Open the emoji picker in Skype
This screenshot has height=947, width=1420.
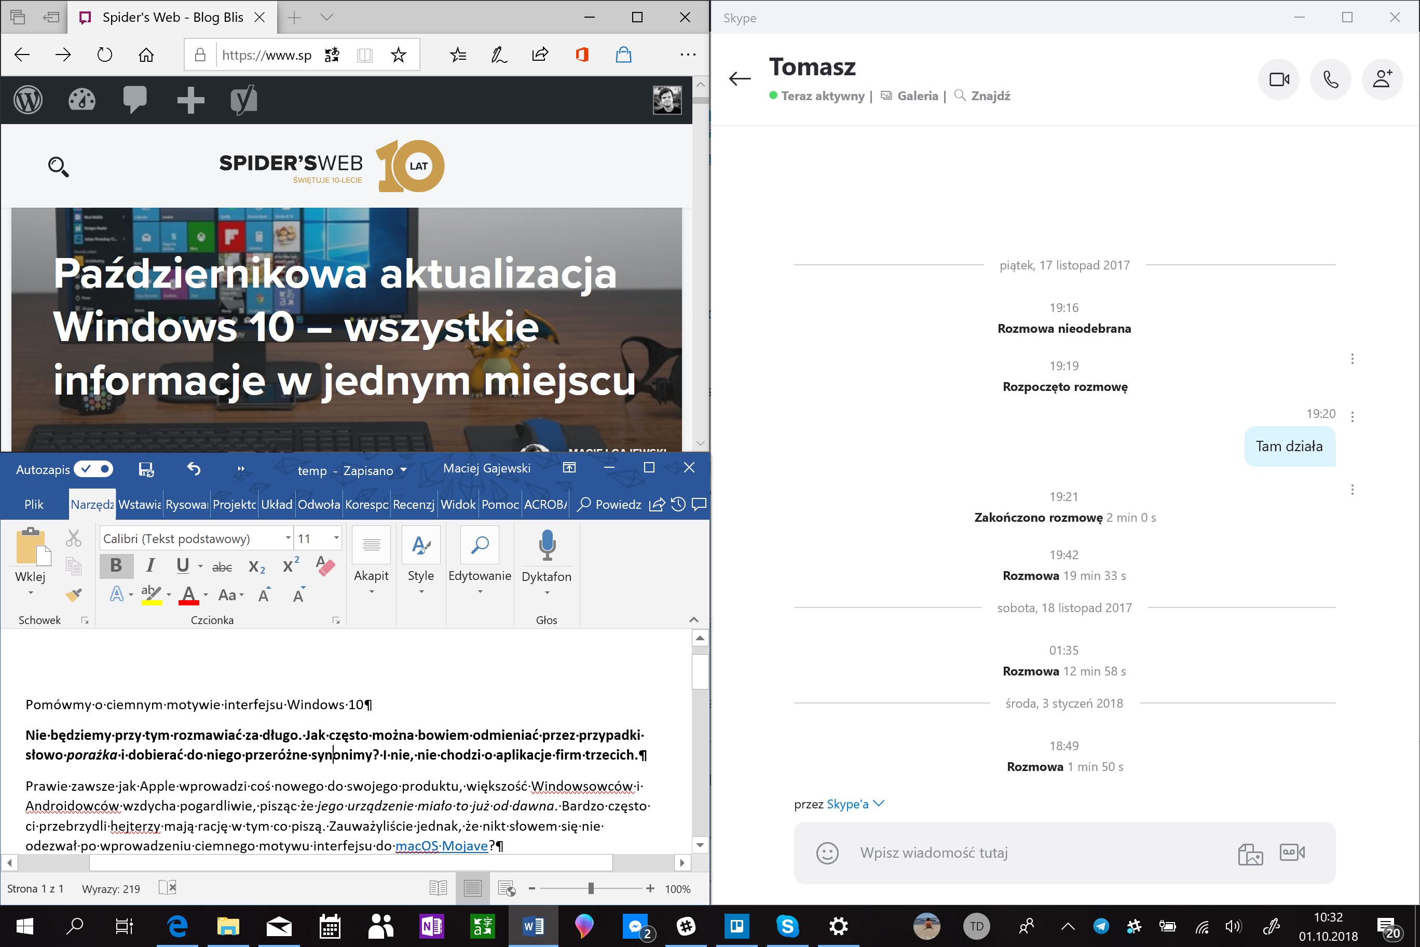(x=827, y=853)
